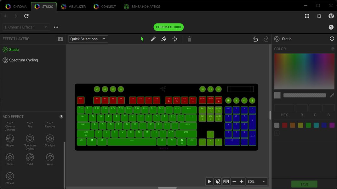Click the enter key on keyboard layout
Viewport: 337px width, 189px height.
click(x=188, y=126)
